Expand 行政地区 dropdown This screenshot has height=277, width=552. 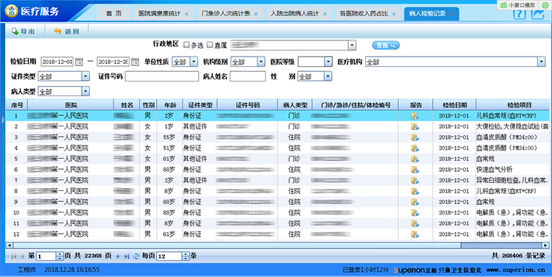pos(352,45)
